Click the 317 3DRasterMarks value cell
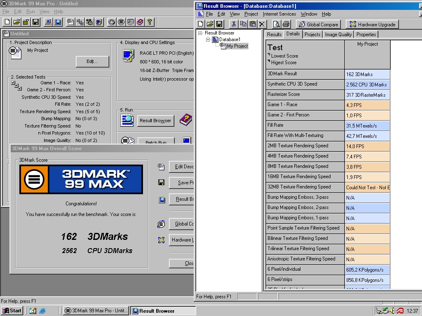 pyautogui.click(x=368, y=95)
